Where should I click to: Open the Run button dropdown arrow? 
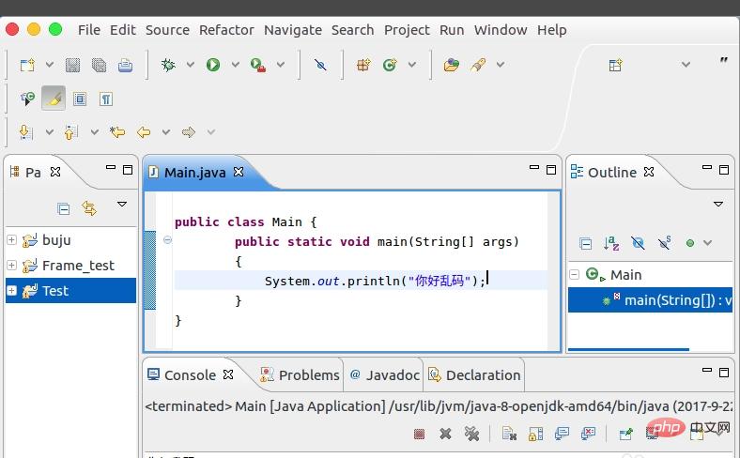click(x=235, y=65)
